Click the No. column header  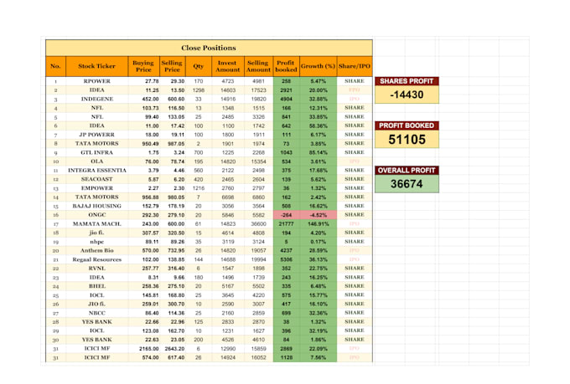(55, 66)
